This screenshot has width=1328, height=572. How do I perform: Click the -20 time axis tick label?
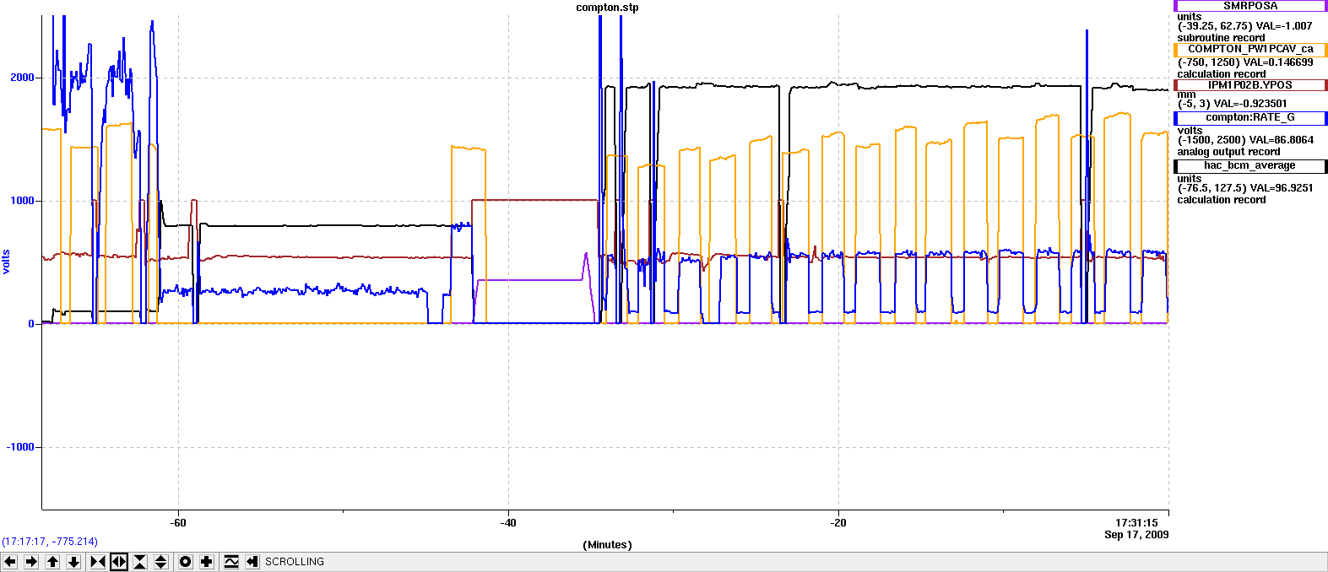[837, 523]
